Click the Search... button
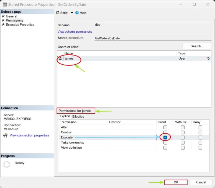The height and width of the screenshot is (188, 215). pyautogui.click(x=197, y=46)
